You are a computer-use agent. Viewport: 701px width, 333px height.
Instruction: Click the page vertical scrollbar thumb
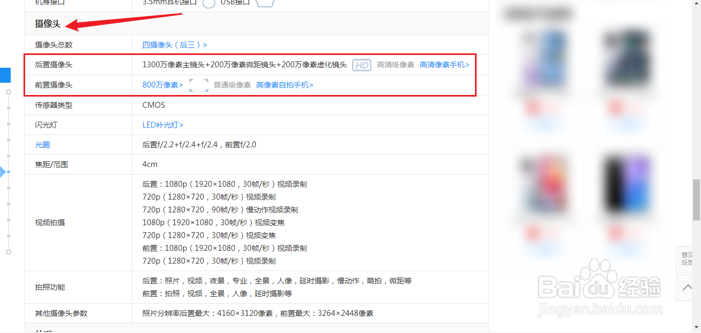coord(696,200)
